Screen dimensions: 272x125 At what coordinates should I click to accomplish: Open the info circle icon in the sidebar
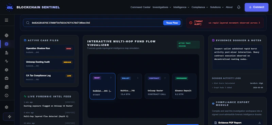click(x=6, y=96)
